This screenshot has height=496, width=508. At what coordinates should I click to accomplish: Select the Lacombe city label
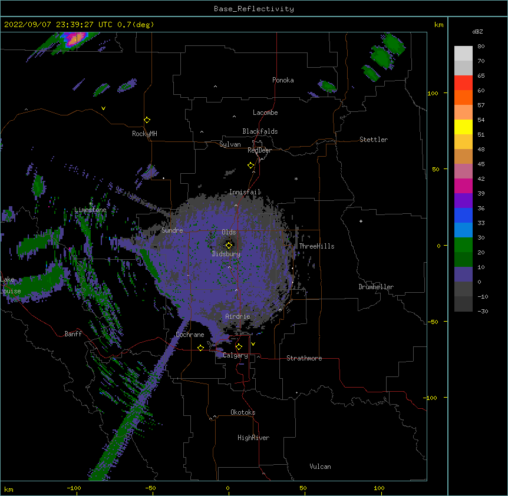[x=265, y=113]
